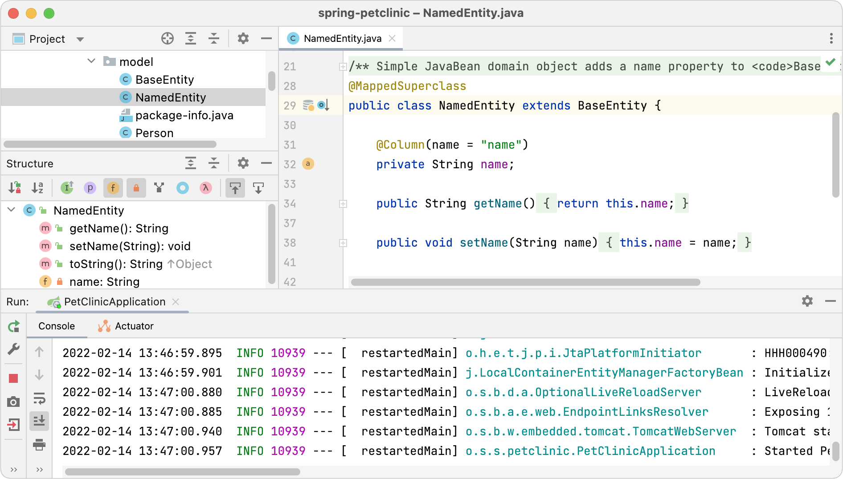
Task: Toggle show inherited members in Structure
Action: (x=67, y=188)
